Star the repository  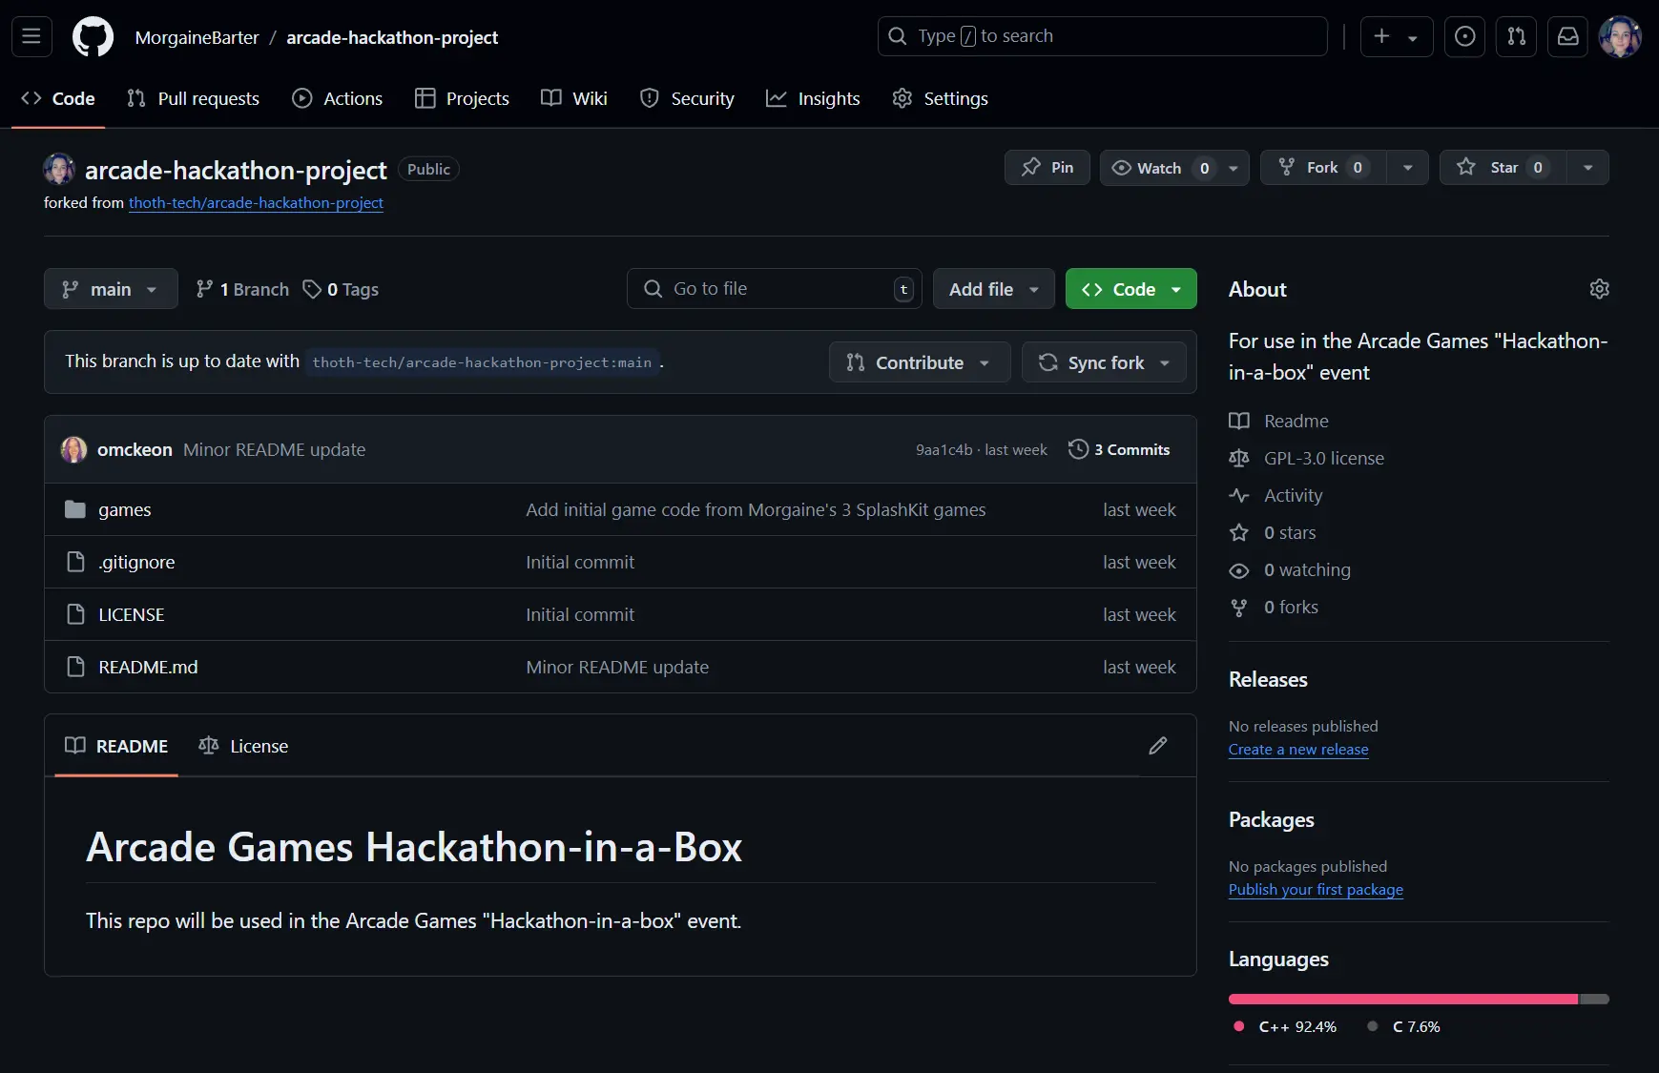tap(1501, 168)
